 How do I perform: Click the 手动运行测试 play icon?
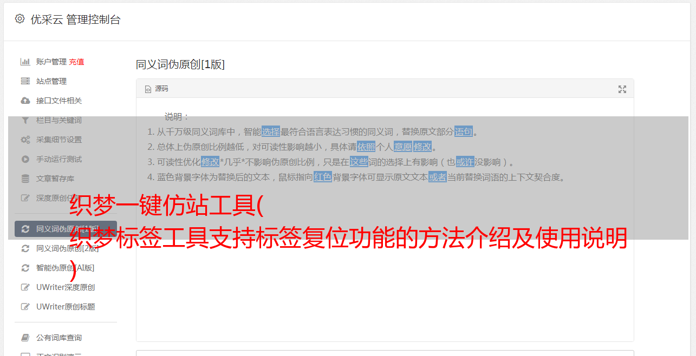tap(25, 159)
